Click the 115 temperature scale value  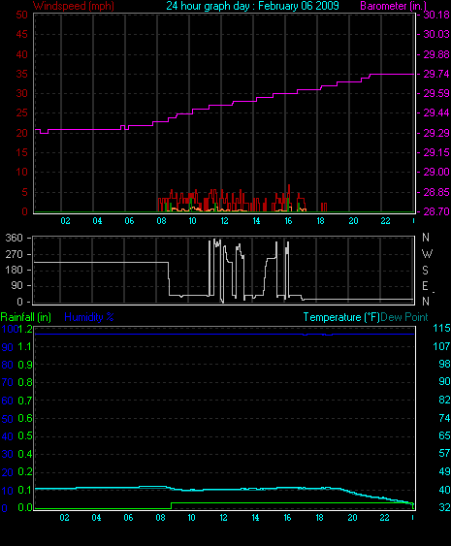click(x=441, y=328)
